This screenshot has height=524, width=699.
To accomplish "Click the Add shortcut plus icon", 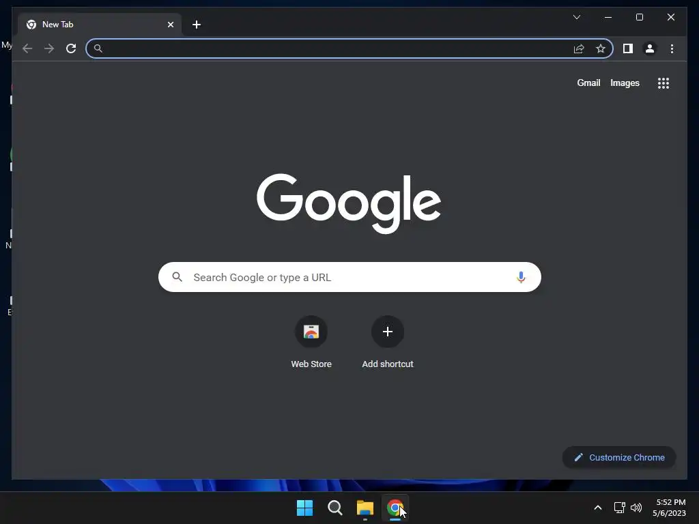I will coord(388,332).
